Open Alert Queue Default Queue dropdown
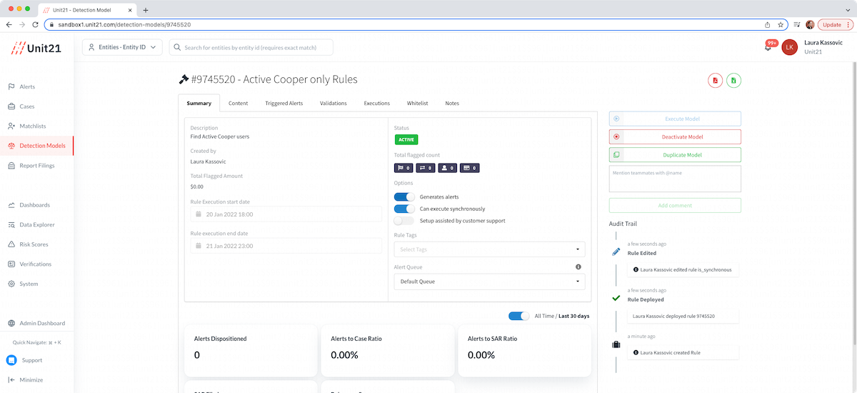The height and width of the screenshot is (393, 857). 489,282
